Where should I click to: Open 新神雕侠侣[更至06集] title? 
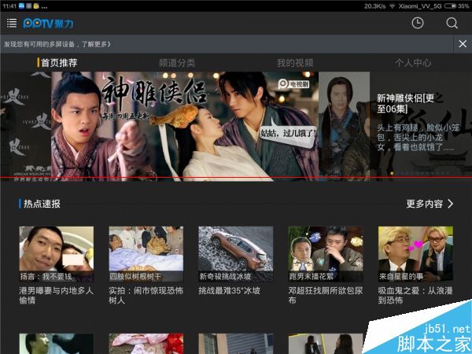pyautogui.click(x=405, y=103)
